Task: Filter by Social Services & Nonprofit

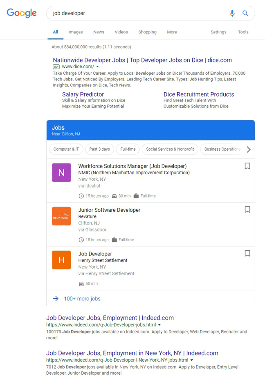Action: (x=170, y=149)
